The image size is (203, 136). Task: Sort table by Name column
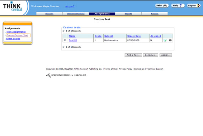[72, 36]
